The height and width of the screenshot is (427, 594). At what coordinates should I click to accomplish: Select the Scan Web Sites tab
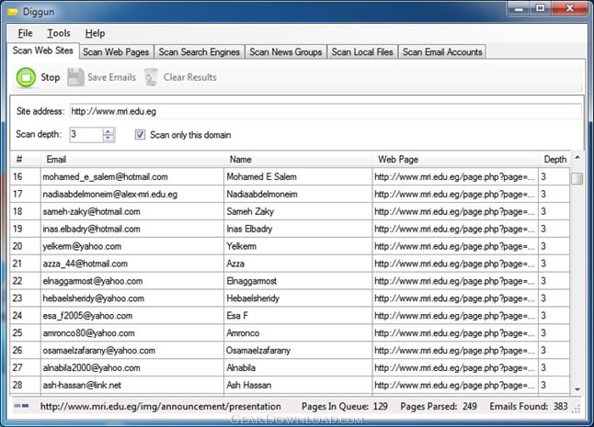pos(43,51)
